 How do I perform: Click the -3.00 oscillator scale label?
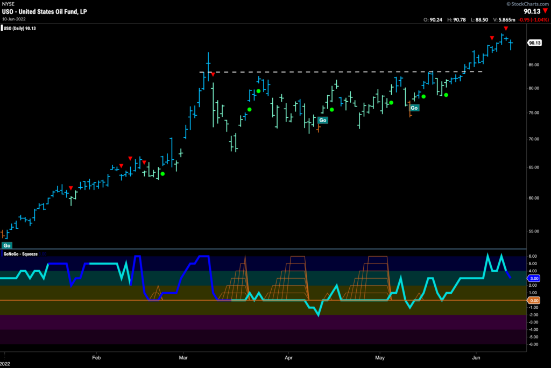point(533,322)
